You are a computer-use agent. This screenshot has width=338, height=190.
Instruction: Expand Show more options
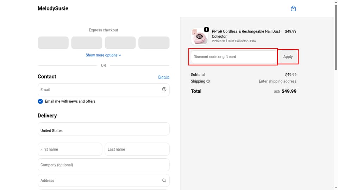[104, 55]
